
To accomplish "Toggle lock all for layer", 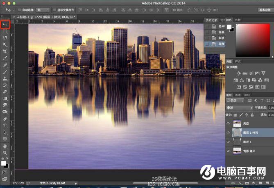I will click(252, 115).
